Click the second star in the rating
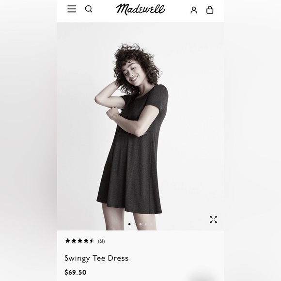The height and width of the screenshot is (281, 281). (x=74, y=240)
